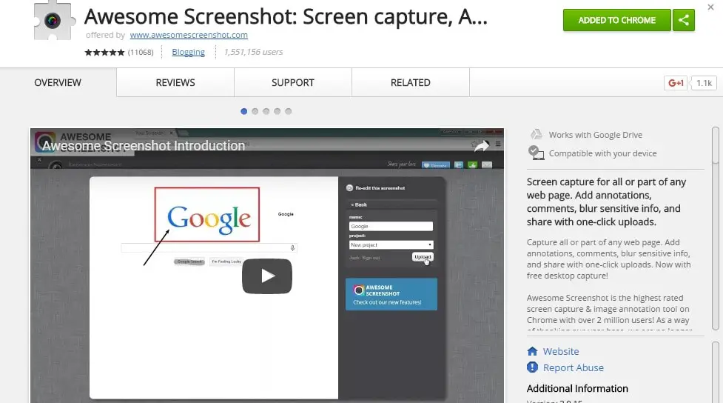Click the Google logo in the video preview

(x=209, y=219)
